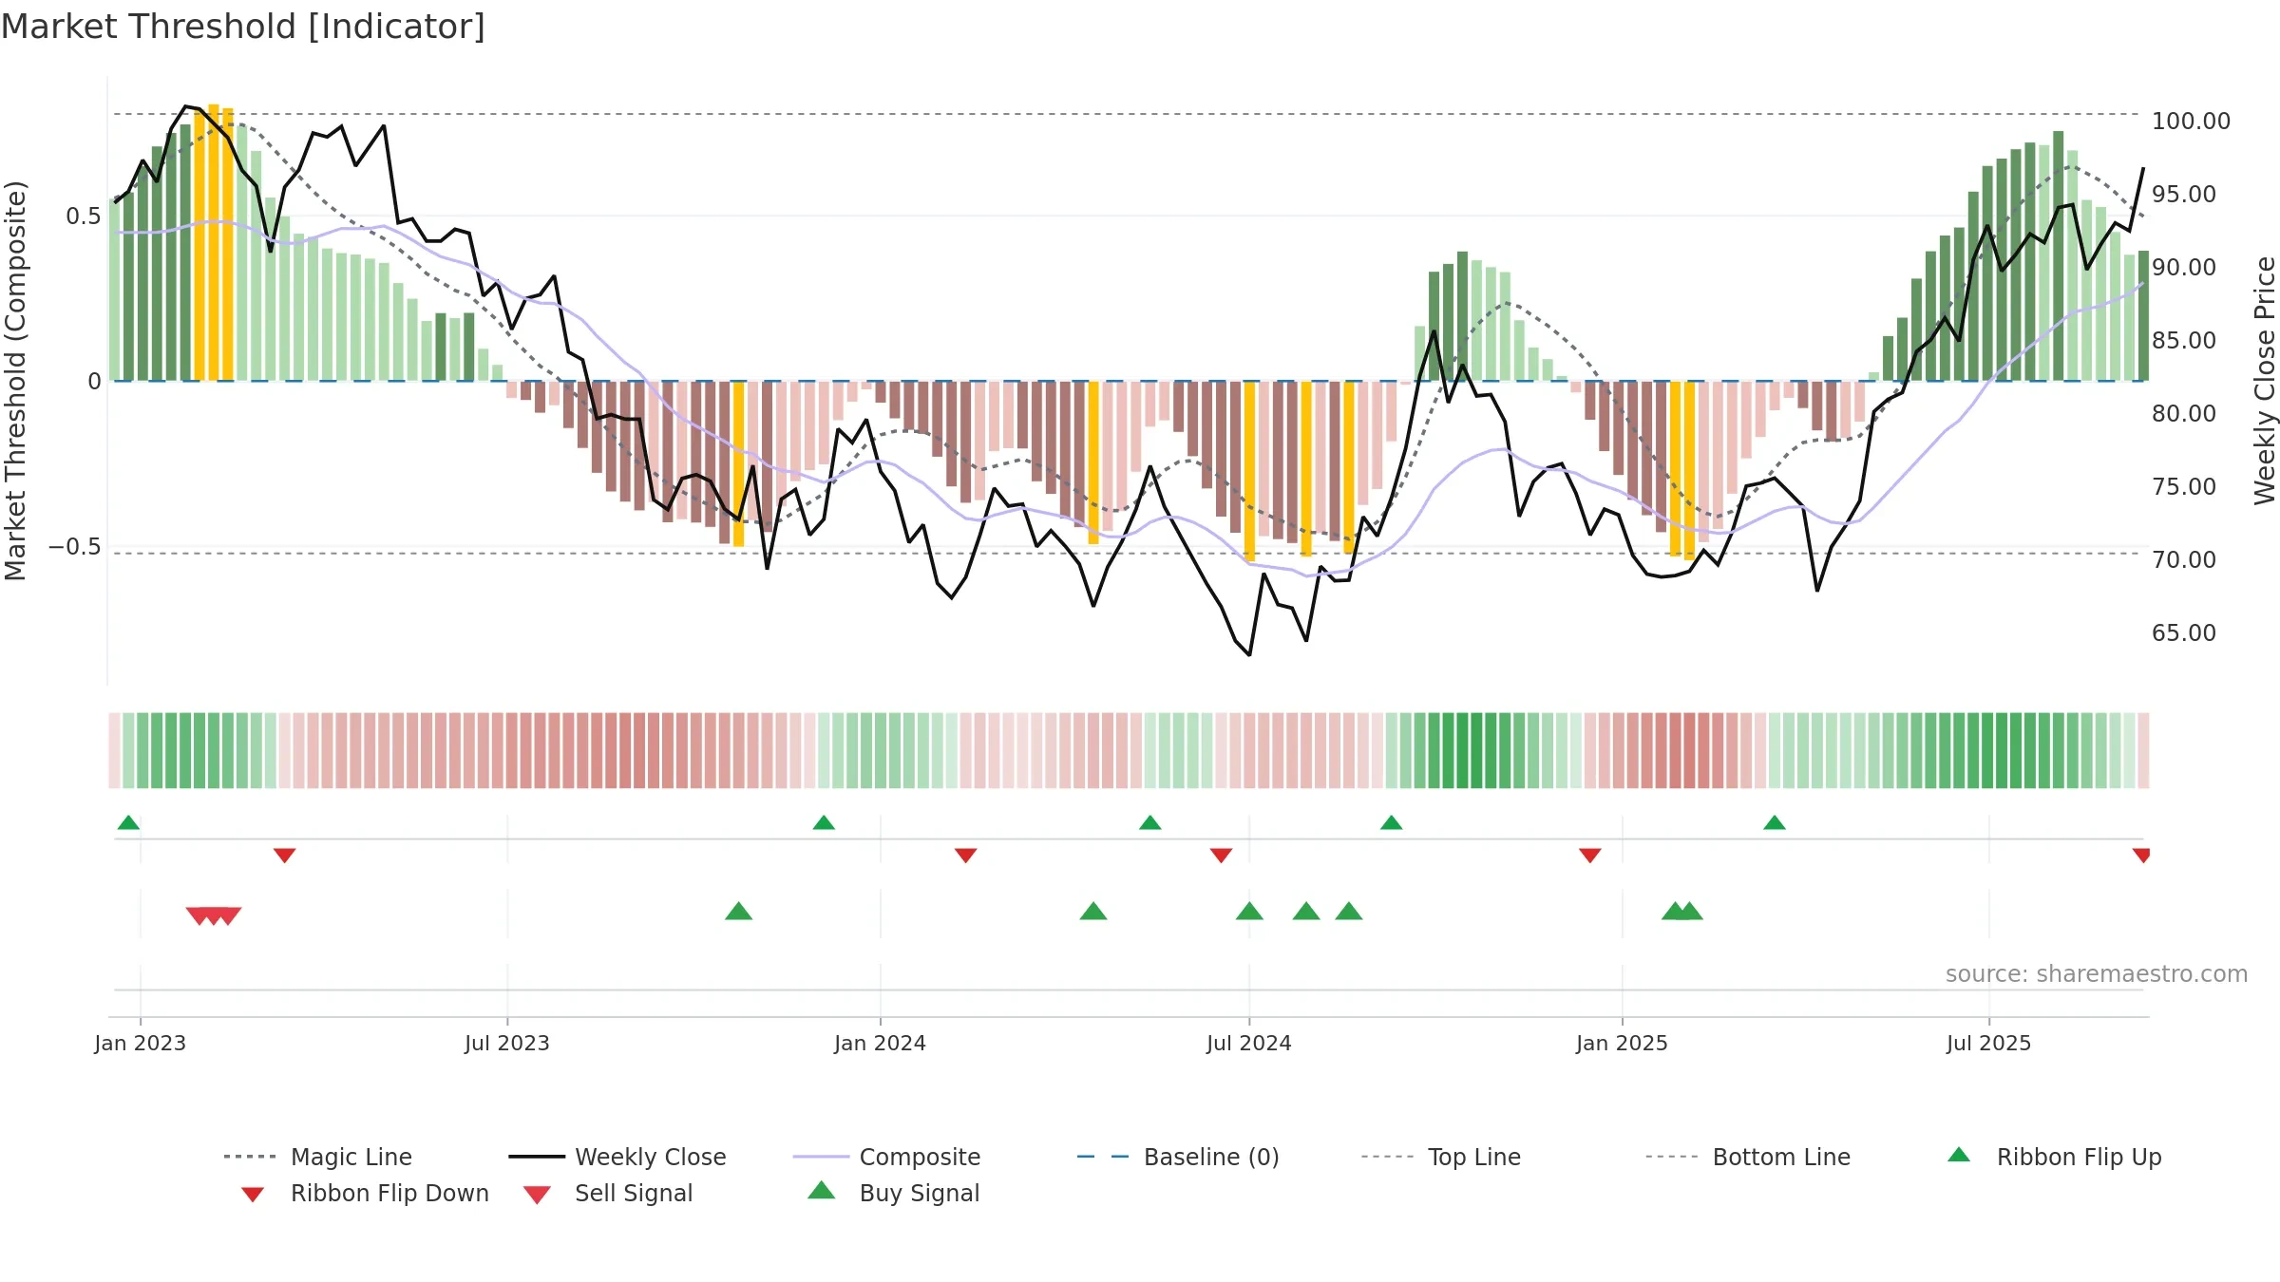
Task: Click the Buy Signal triangles near February 2025
Action: (1682, 912)
